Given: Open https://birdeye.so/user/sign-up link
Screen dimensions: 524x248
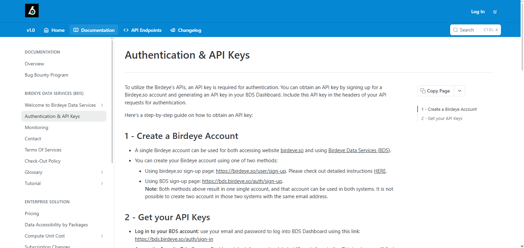Looking at the screenshot, I should click(251, 171).
